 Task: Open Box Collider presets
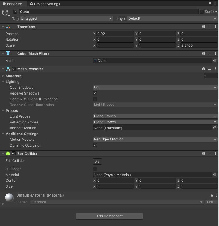pyautogui.click(x=209, y=153)
